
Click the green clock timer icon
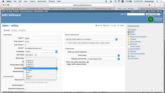(x=151, y=19)
